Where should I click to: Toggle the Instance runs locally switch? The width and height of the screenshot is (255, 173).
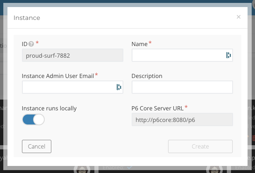pyautogui.click(x=34, y=119)
